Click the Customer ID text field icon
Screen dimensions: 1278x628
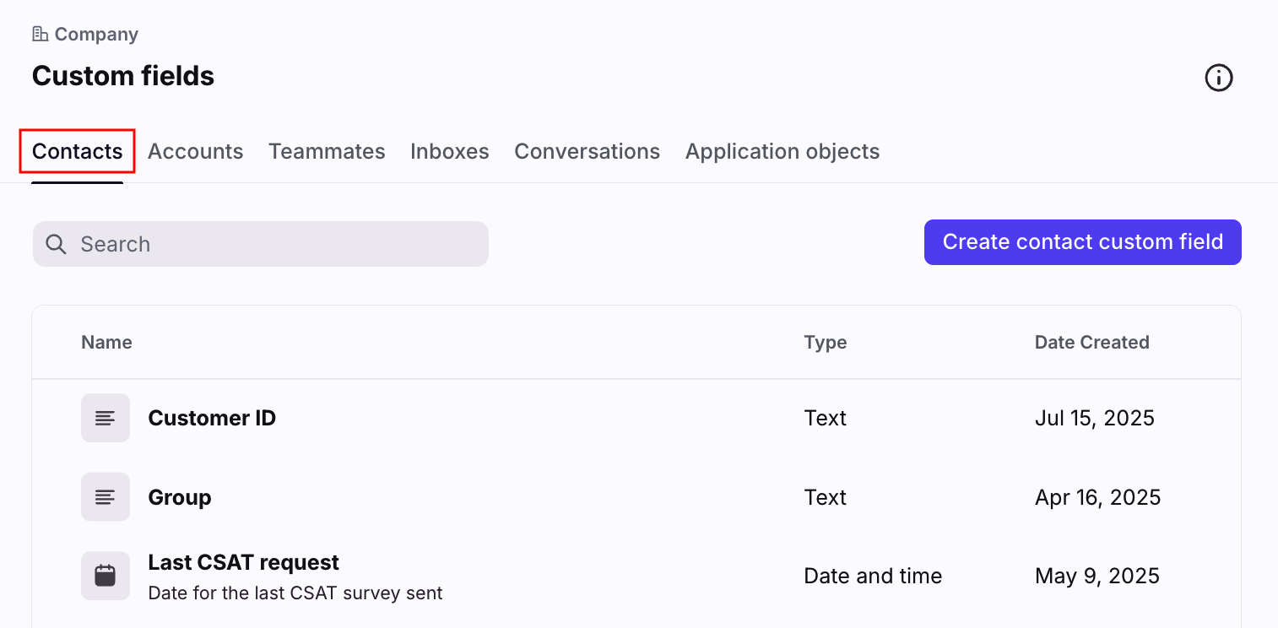[106, 418]
